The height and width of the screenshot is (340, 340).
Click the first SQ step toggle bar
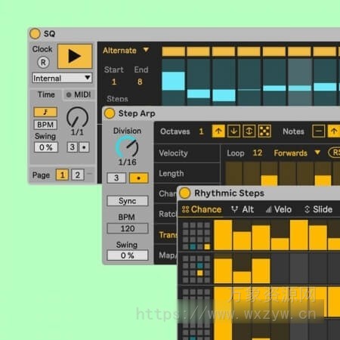tap(173, 51)
